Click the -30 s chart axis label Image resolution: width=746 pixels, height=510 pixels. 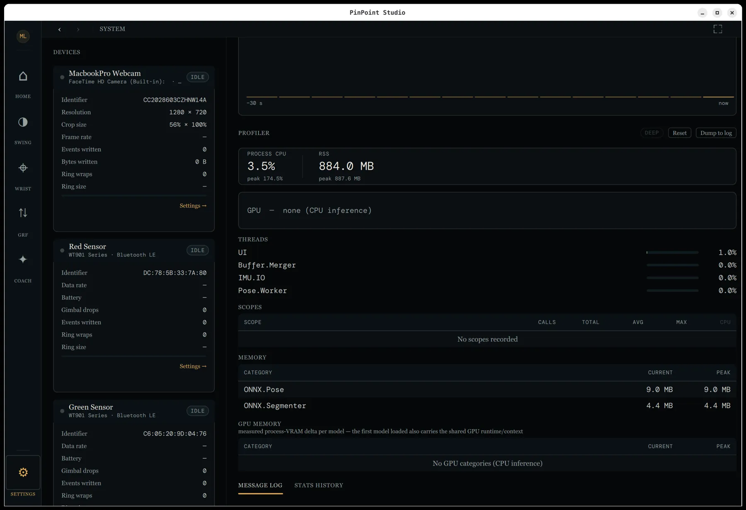point(254,103)
